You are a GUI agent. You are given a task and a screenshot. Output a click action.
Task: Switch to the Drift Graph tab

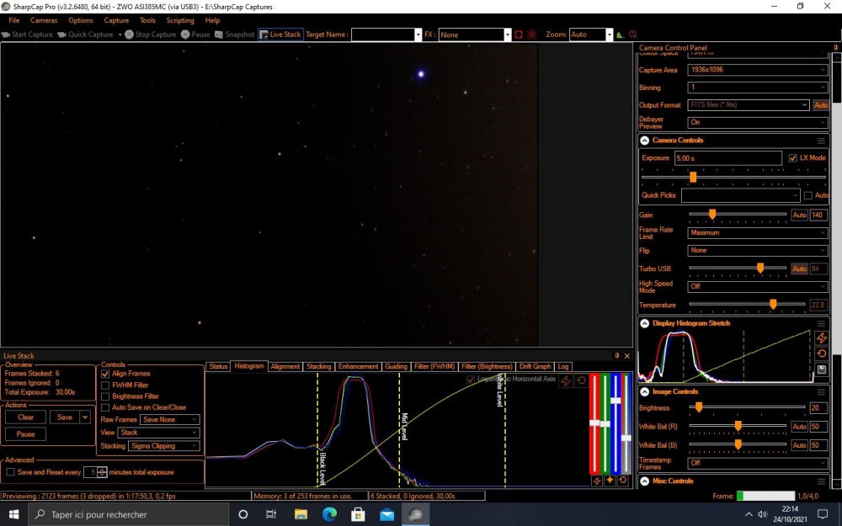click(x=535, y=367)
